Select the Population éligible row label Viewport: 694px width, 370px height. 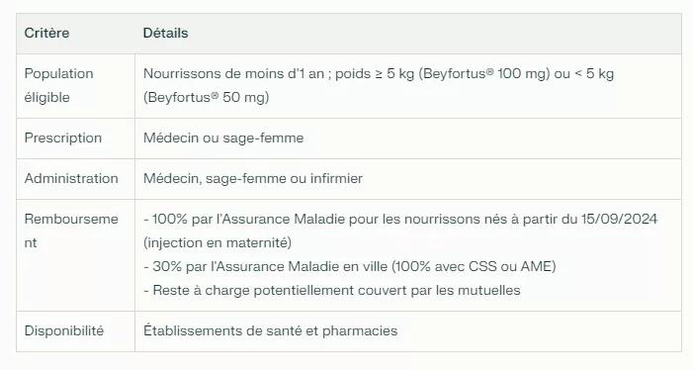59,85
